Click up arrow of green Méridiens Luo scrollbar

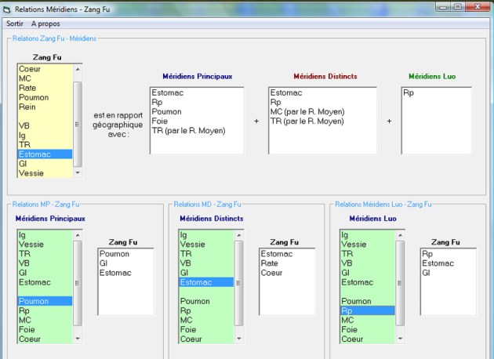(x=400, y=234)
